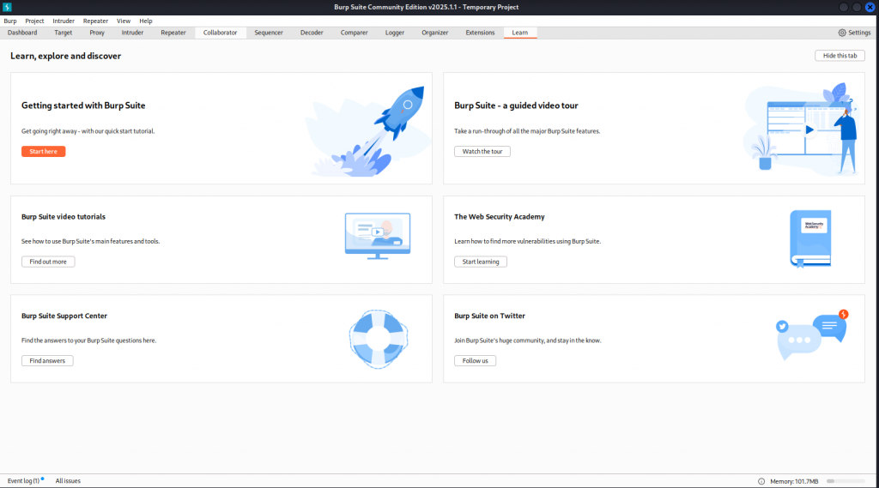
Task: Switch to the Proxy tab
Action: [97, 33]
